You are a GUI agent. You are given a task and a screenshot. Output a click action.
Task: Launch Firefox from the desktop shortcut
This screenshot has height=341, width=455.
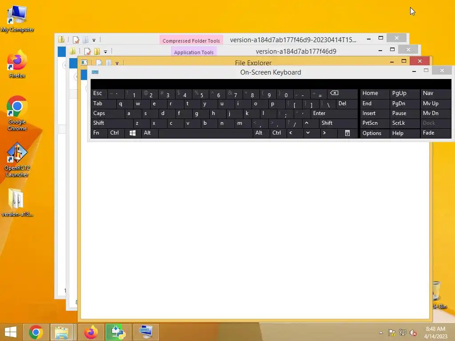[x=17, y=64]
